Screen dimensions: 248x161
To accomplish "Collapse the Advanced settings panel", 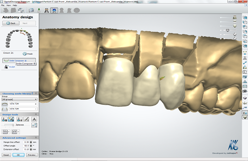I will (x=36, y=138).
